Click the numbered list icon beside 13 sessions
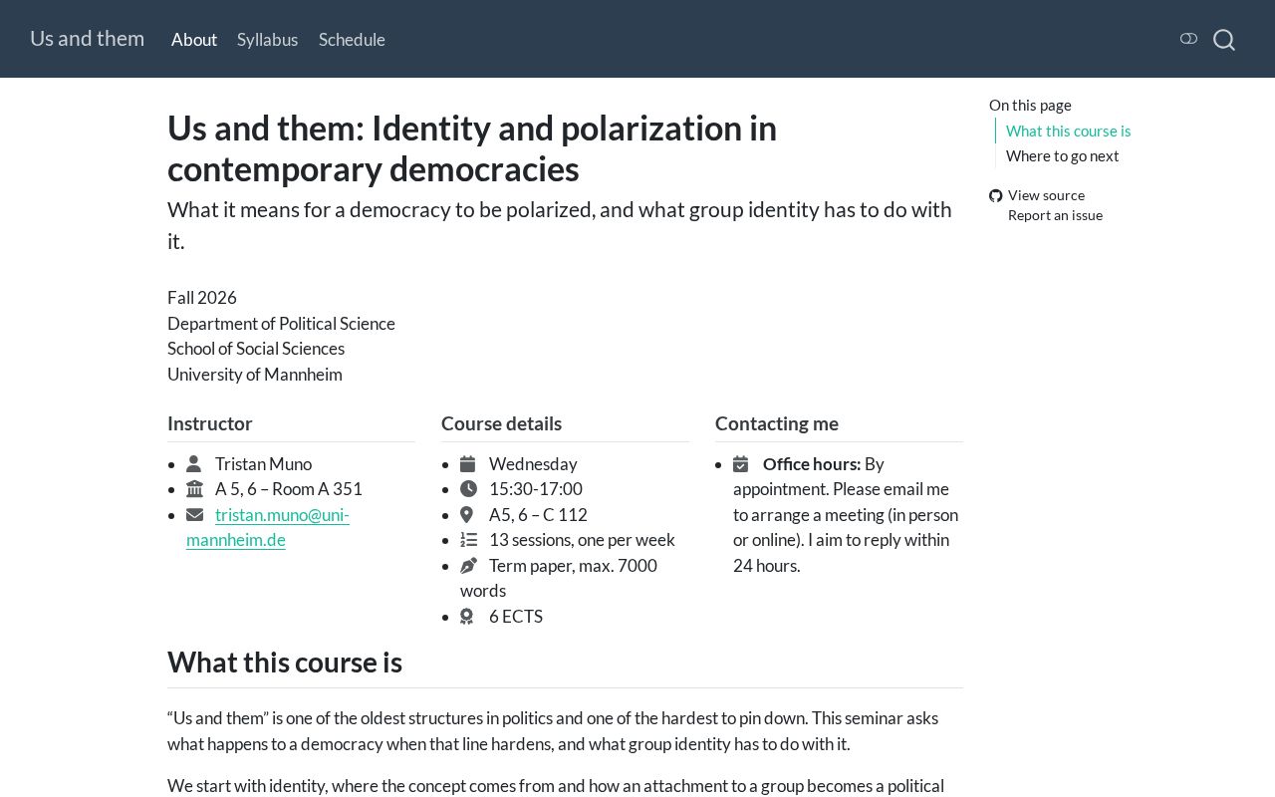 (468, 540)
